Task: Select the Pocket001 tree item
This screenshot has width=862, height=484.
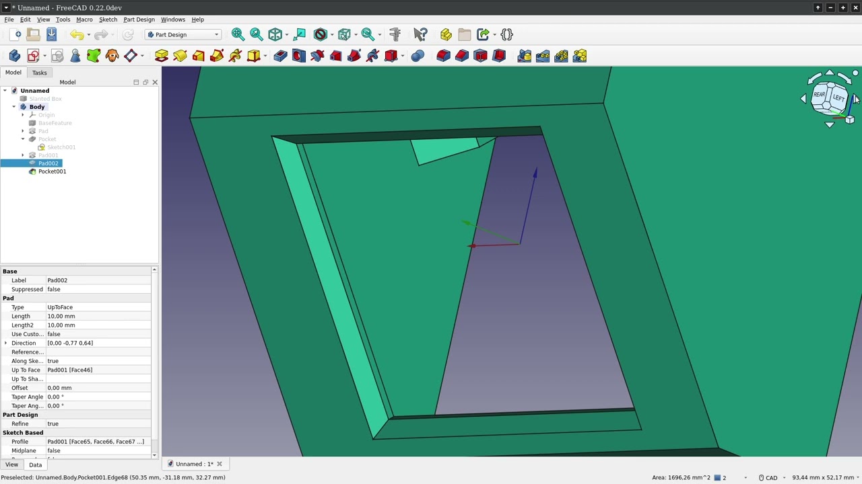Action: (52, 171)
